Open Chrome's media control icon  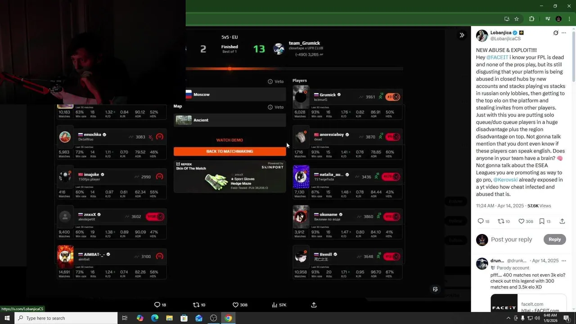click(548, 19)
